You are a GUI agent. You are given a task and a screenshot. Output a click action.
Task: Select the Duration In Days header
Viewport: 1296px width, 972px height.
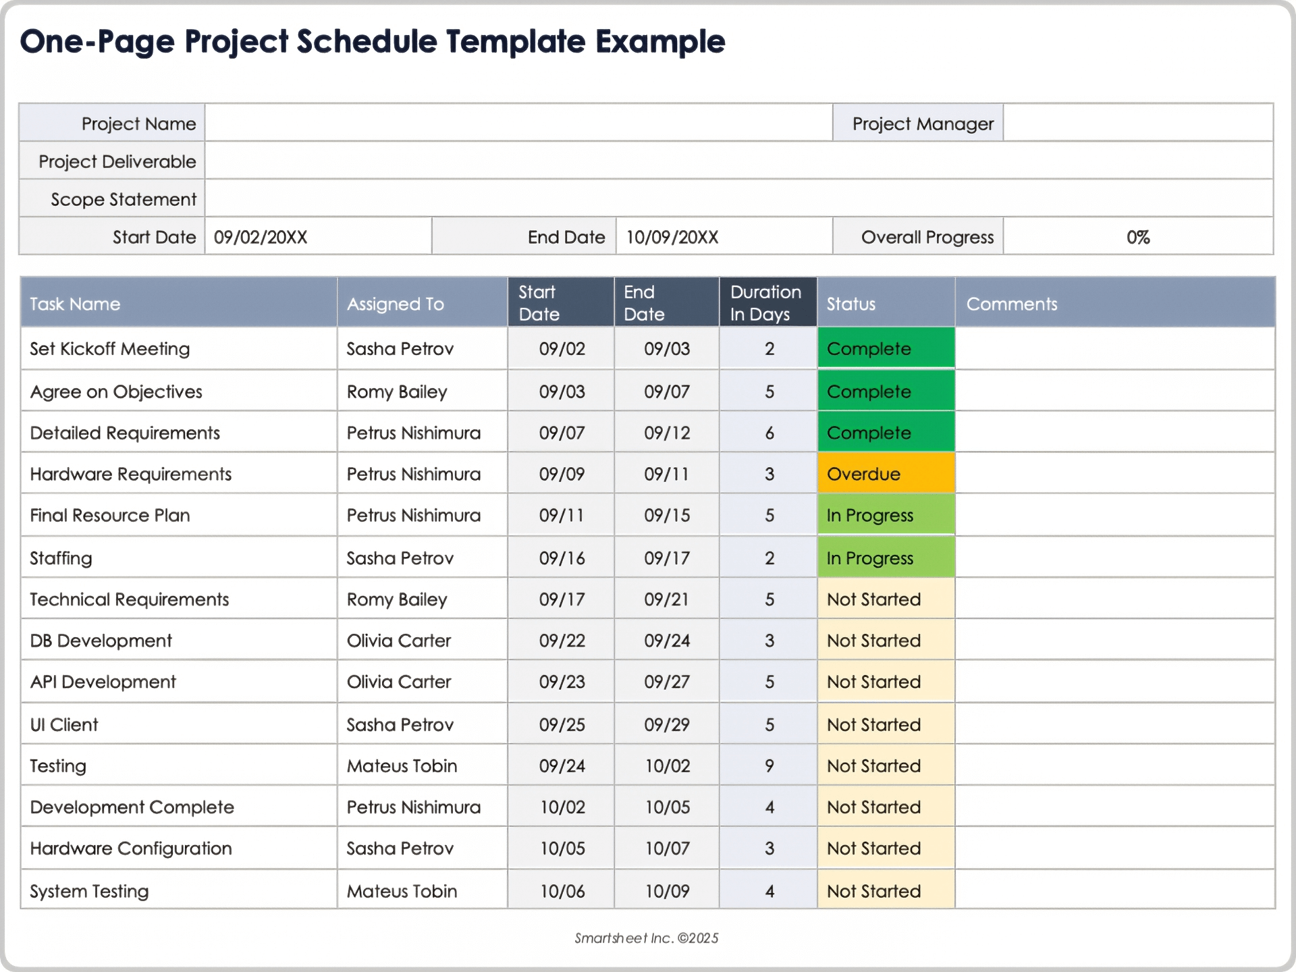(767, 303)
